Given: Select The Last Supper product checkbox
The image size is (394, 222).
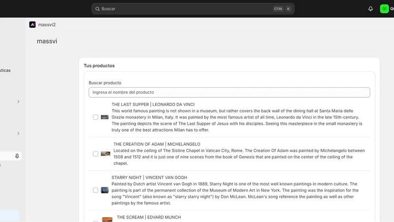Looking at the screenshot, I should [x=96, y=117].
